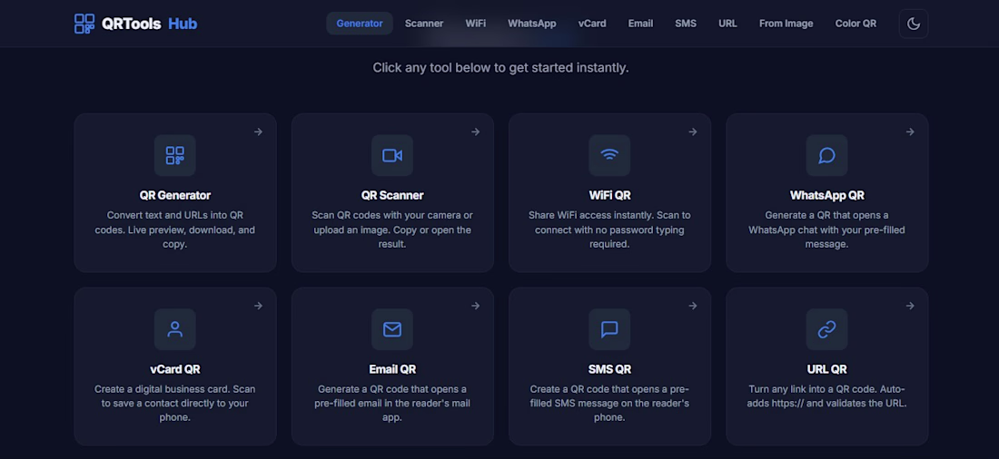Open the WiFi QR signal icon
This screenshot has width=999, height=459.
coord(609,155)
